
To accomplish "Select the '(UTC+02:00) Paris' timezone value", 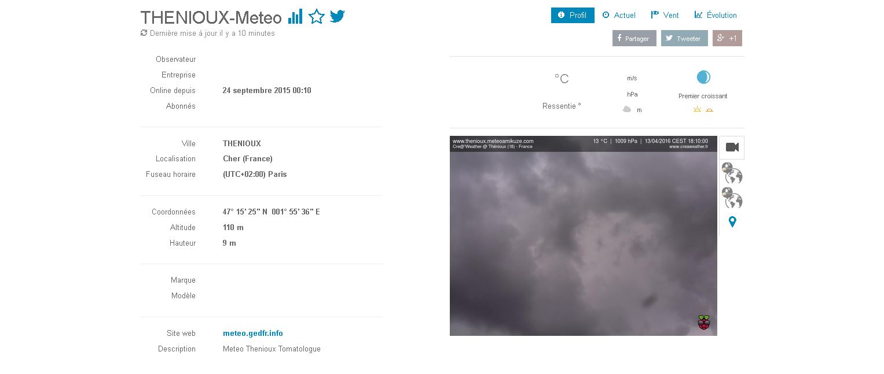I will [x=255, y=174].
